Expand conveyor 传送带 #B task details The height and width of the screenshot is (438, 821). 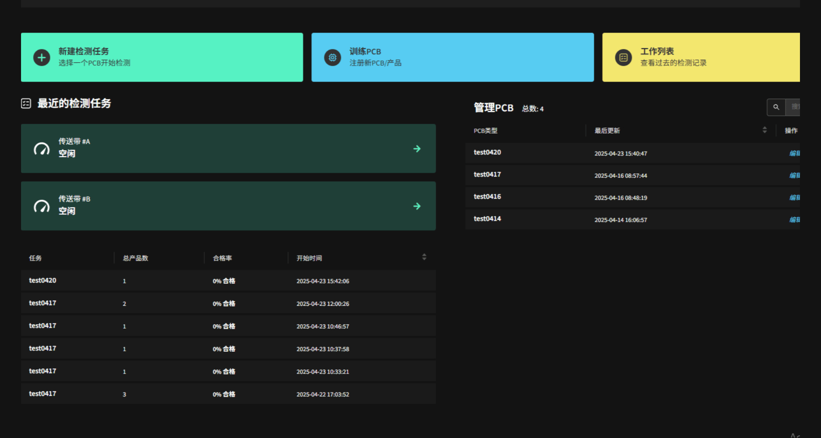coord(228,206)
